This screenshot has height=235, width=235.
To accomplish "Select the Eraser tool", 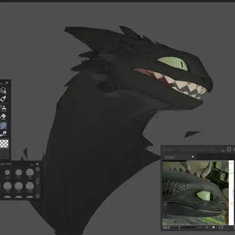I will point(3,117).
